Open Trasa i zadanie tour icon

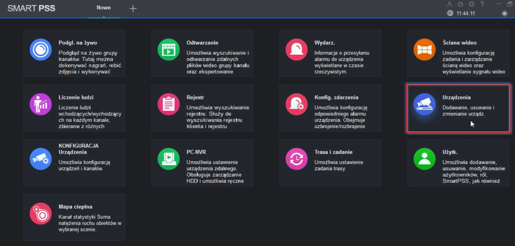(x=296, y=159)
